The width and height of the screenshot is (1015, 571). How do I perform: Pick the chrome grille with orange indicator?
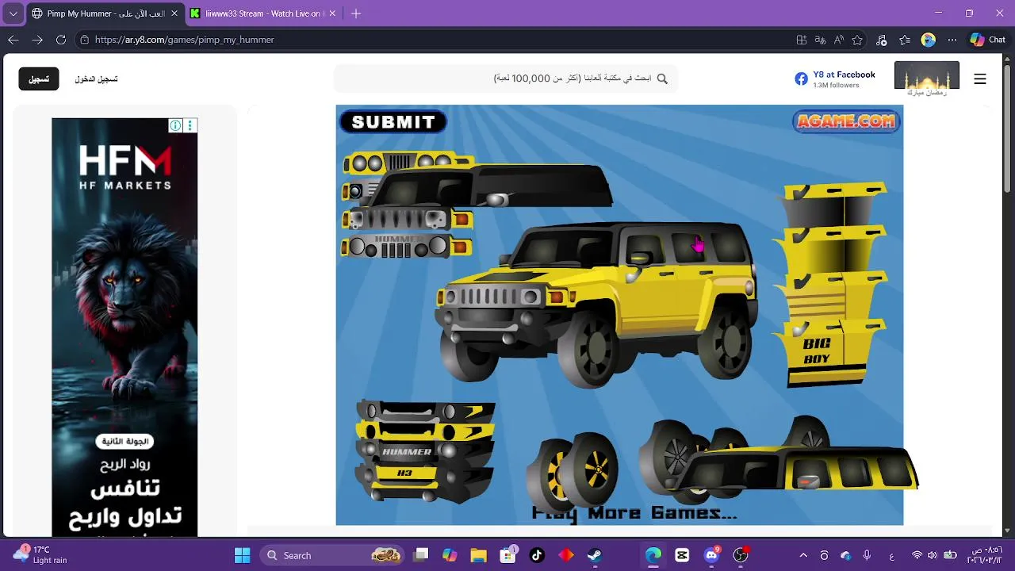[x=407, y=220]
